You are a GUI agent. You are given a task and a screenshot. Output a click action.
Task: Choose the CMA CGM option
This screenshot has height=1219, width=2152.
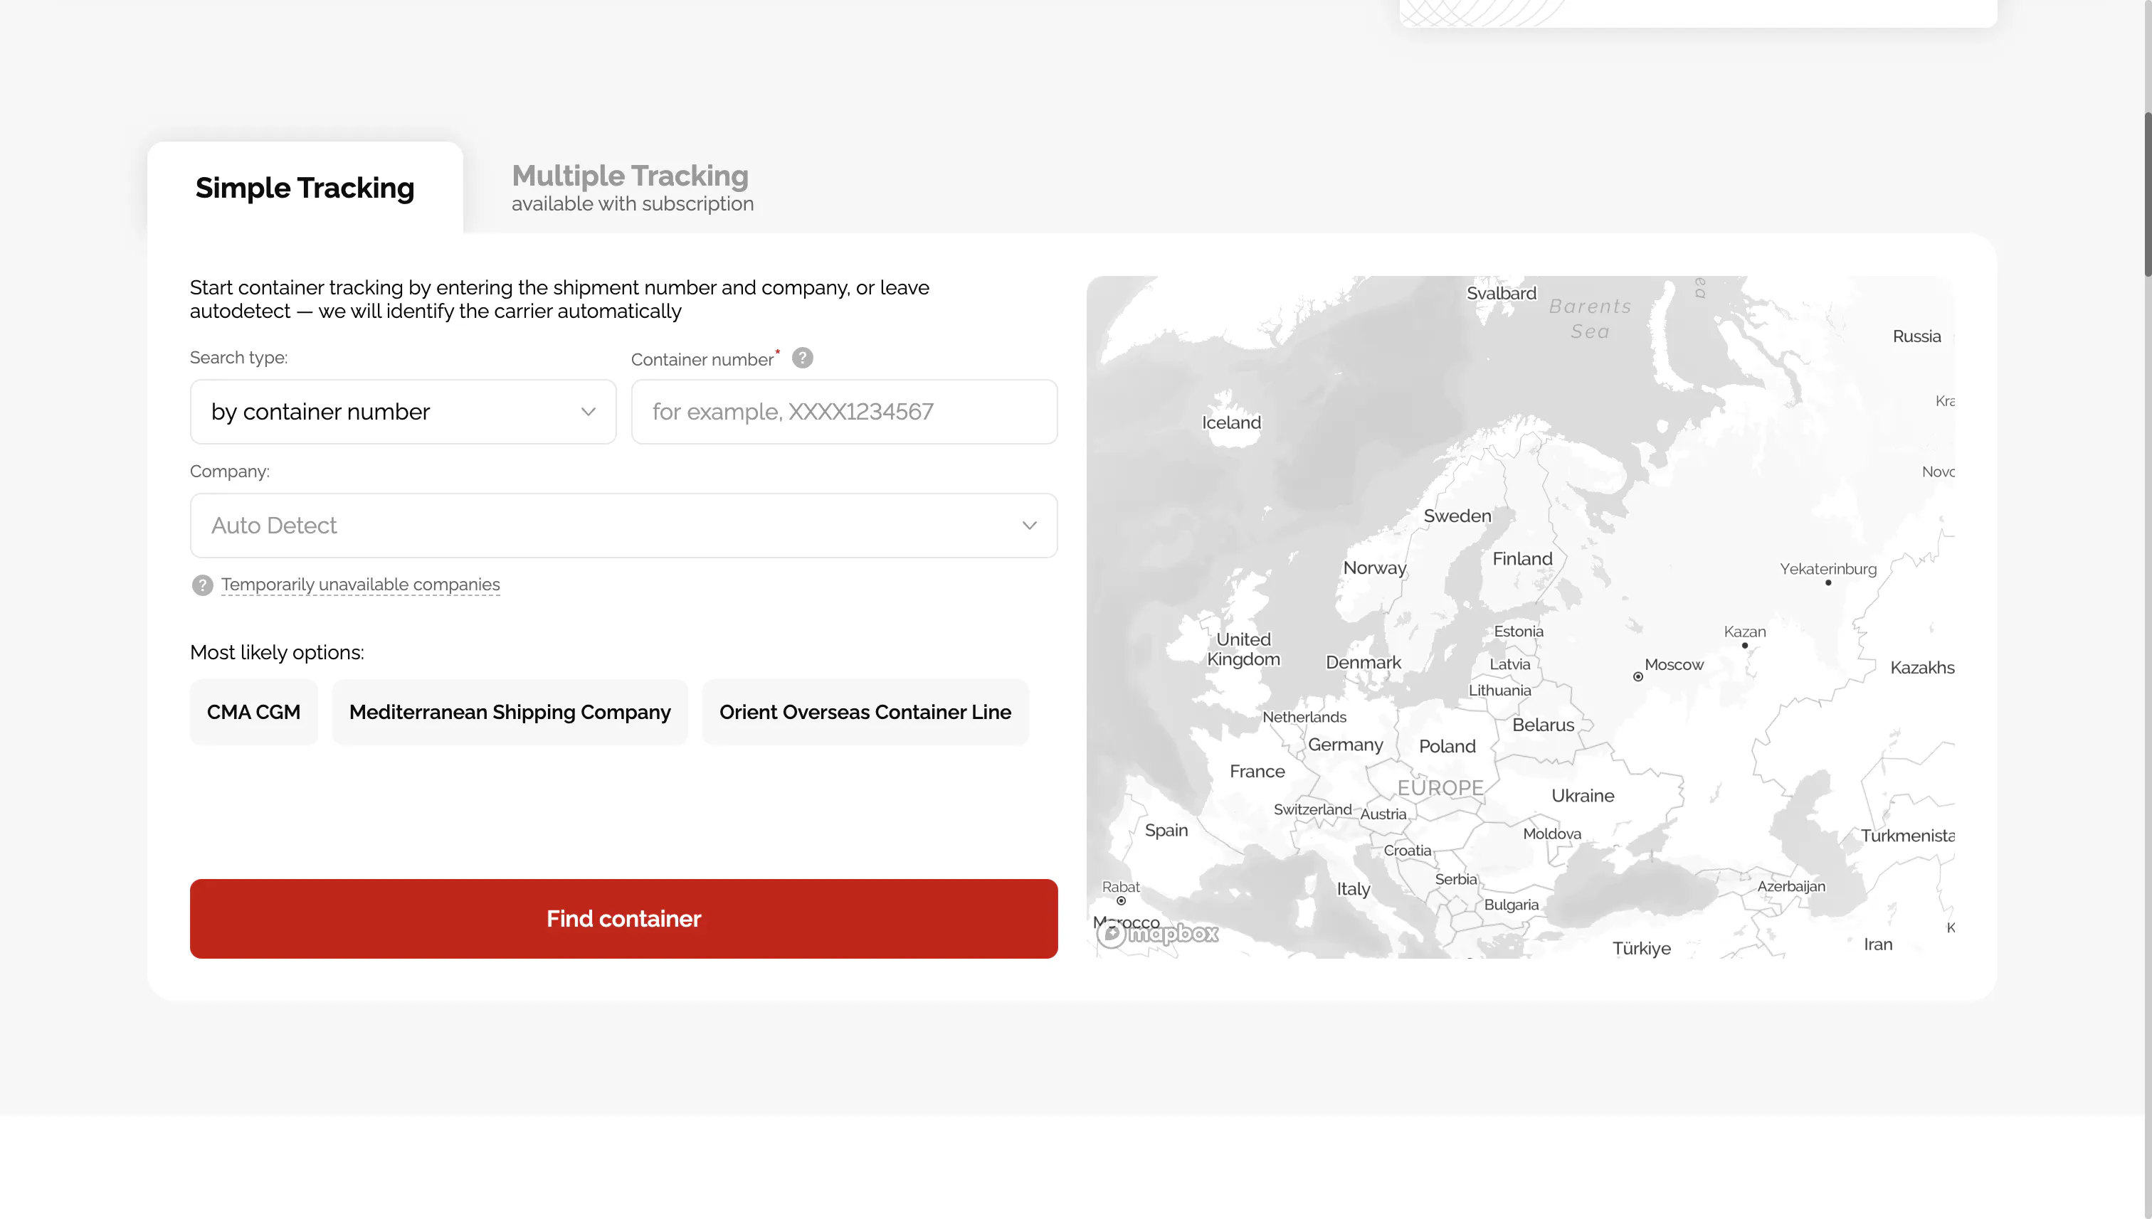[254, 713]
